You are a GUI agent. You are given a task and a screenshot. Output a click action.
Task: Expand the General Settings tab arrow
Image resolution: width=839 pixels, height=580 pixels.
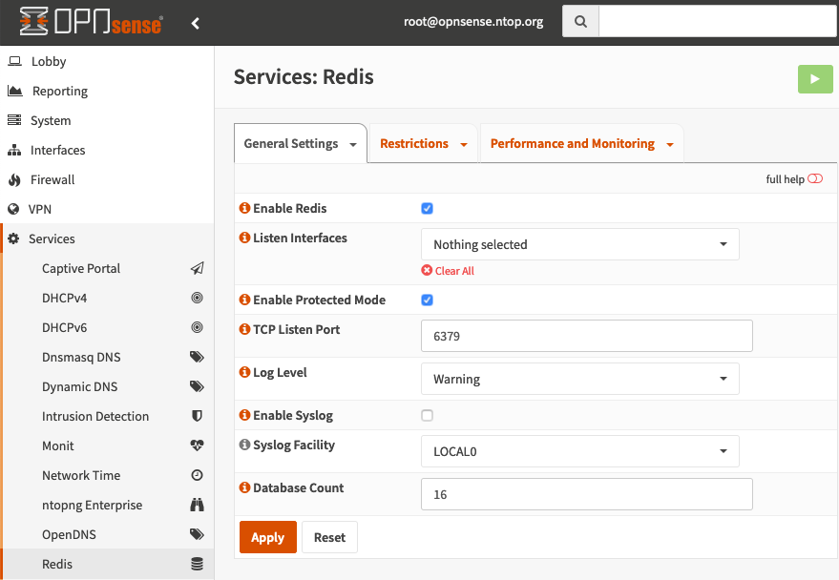tap(353, 144)
